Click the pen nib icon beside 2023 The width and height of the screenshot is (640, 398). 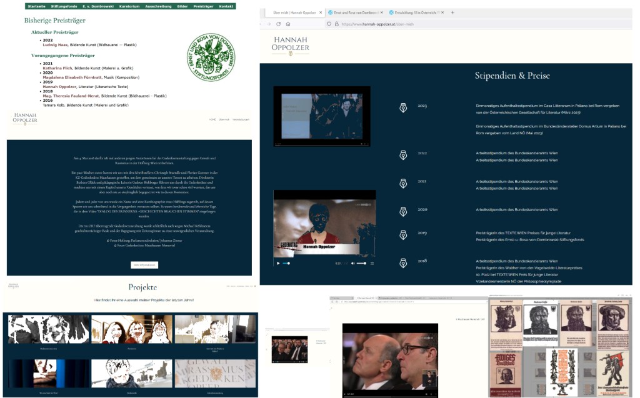click(x=403, y=107)
